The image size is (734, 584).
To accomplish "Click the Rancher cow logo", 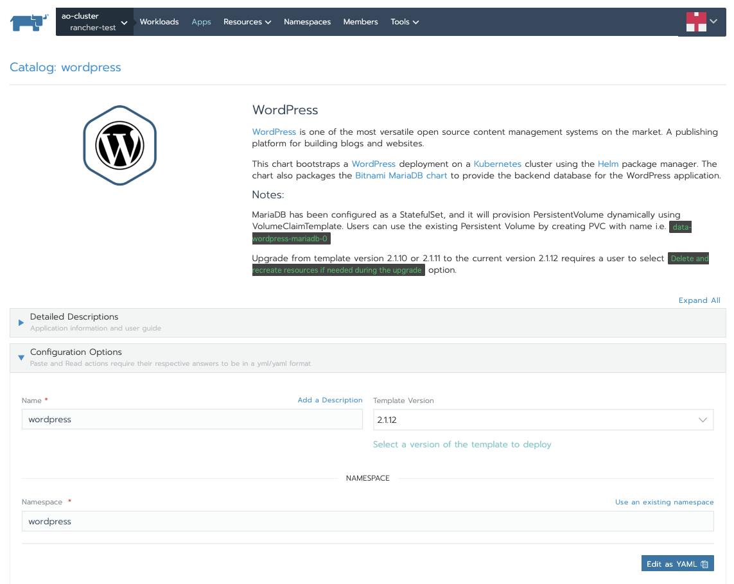I will click(29, 22).
